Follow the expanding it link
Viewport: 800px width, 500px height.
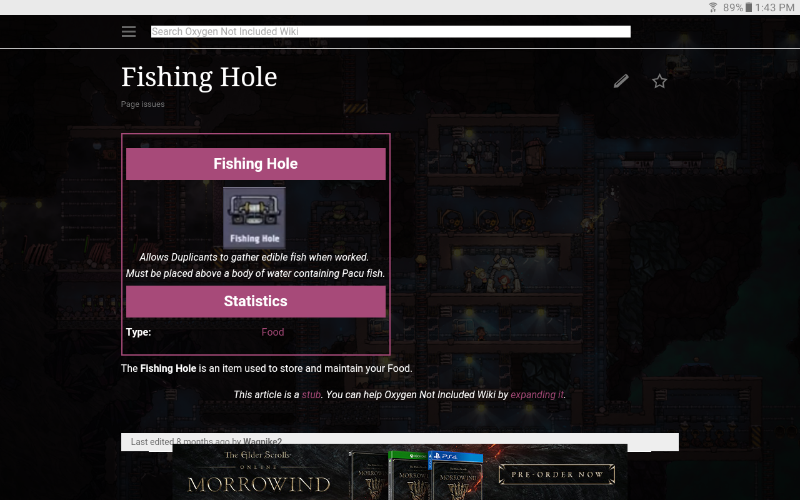(537, 395)
